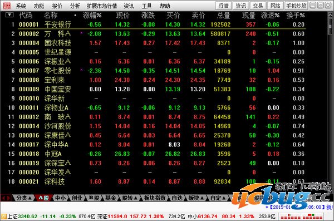Sort by the 换手% column header
The height and width of the screenshot is (221, 334).
coord(296,16)
